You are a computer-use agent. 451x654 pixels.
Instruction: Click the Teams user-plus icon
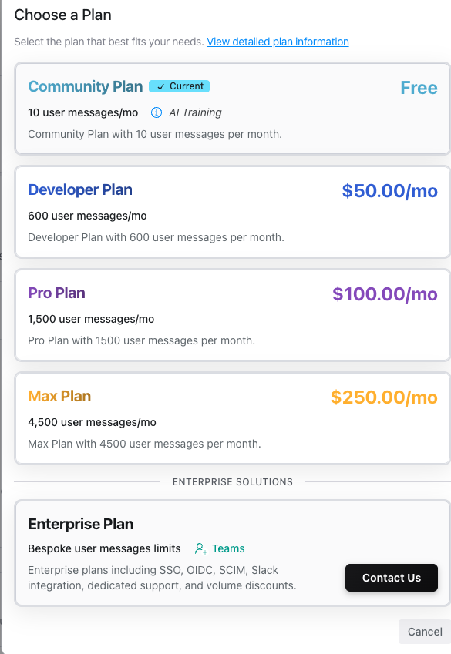tap(201, 548)
